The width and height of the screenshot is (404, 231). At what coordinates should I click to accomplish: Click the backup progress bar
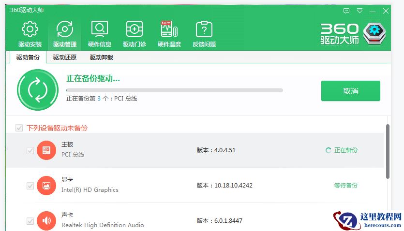pyautogui.click(x=175, y=90)
